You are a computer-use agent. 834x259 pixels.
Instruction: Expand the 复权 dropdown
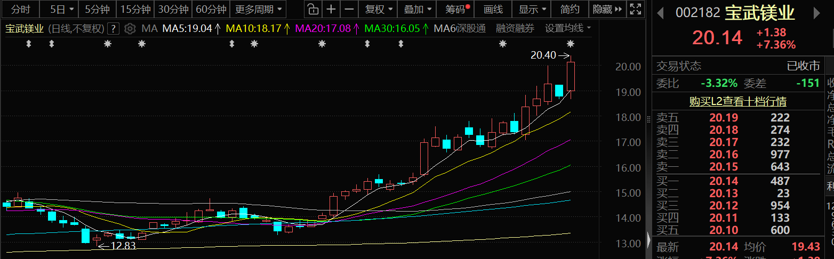coord(379,9)
